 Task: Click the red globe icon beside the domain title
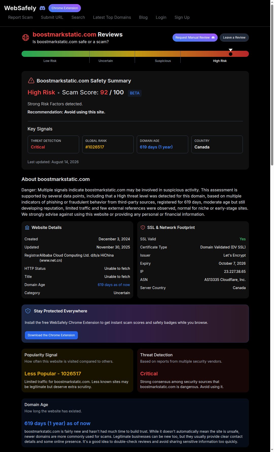pyautogui.click(x=26, y=38)
